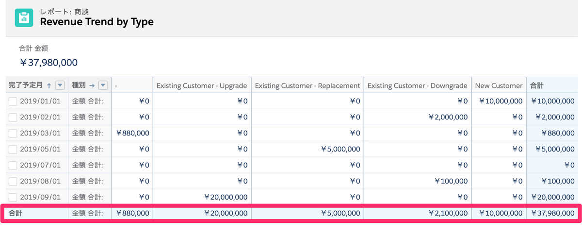The width and height of the screenshot is (582, 235).
Task: Open the 完了予定月 column dropdown menu
Action: [60, 85]
